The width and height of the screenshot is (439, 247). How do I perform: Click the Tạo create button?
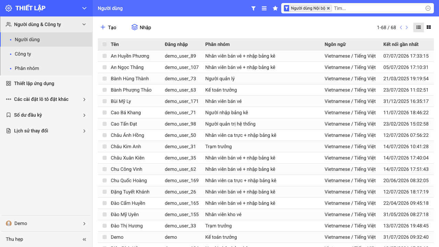coord(108,27)
